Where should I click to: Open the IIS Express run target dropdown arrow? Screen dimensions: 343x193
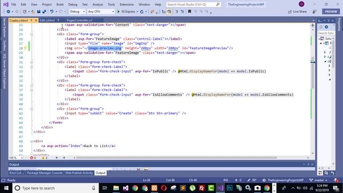coord(137,12)
